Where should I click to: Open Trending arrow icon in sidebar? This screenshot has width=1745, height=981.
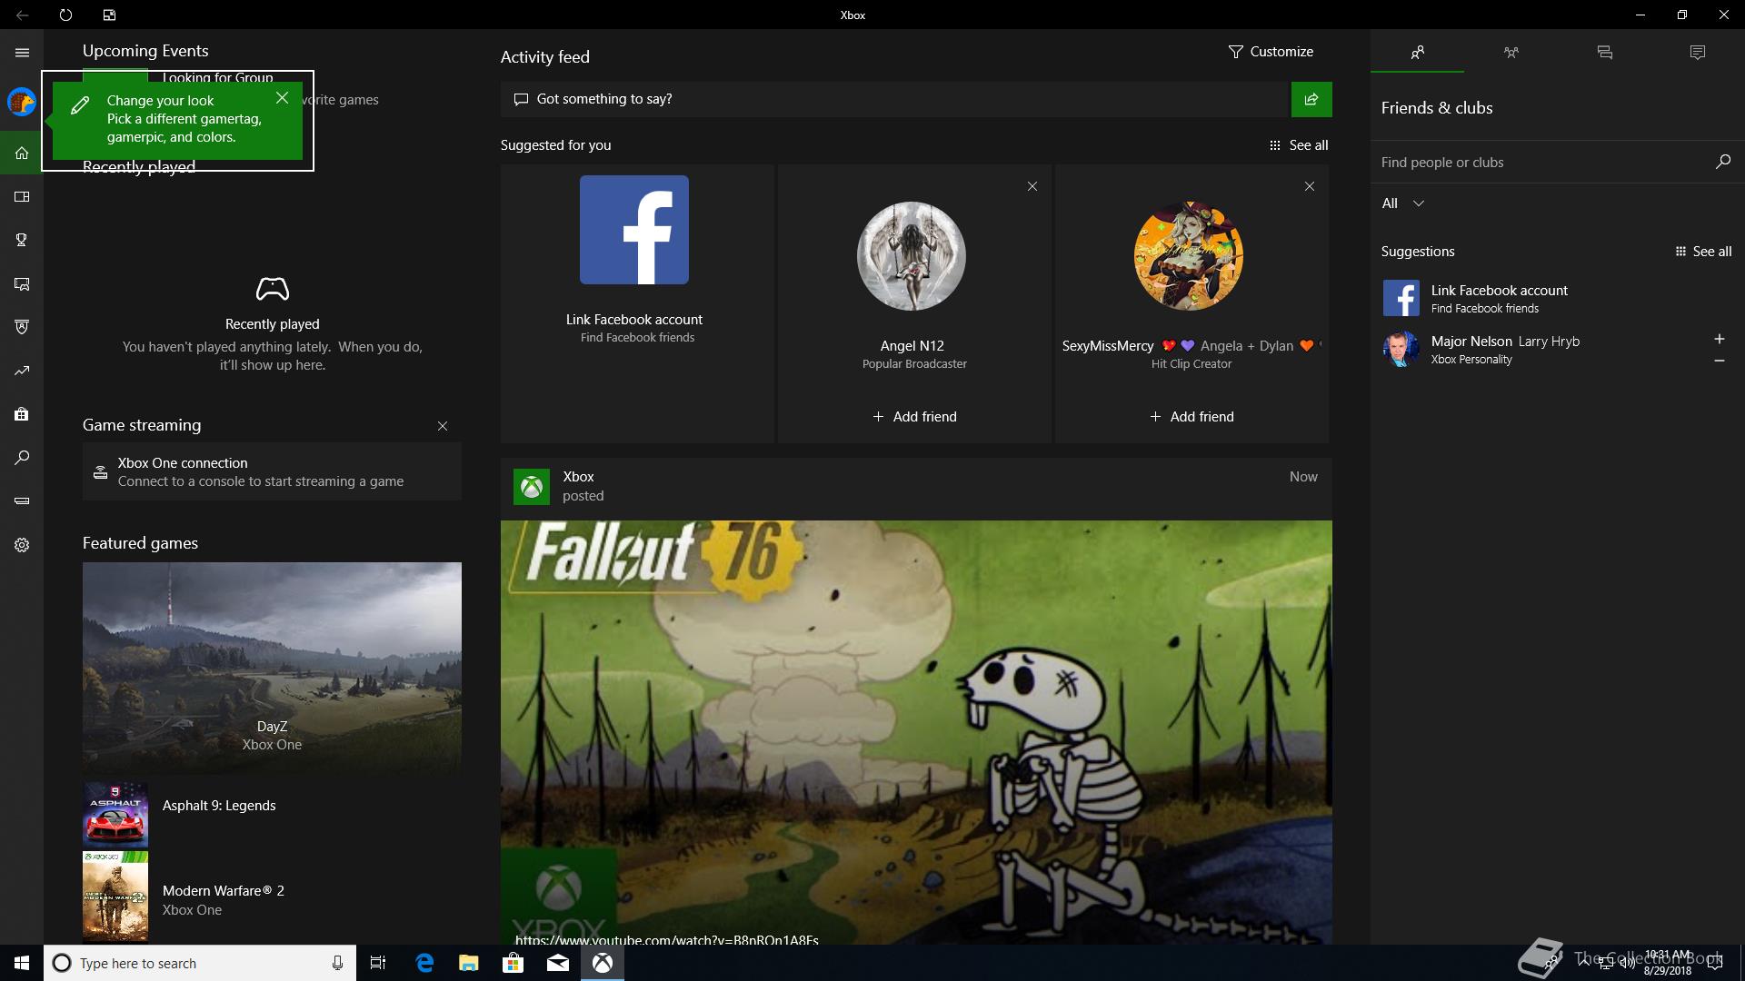[x=22, y=371]
